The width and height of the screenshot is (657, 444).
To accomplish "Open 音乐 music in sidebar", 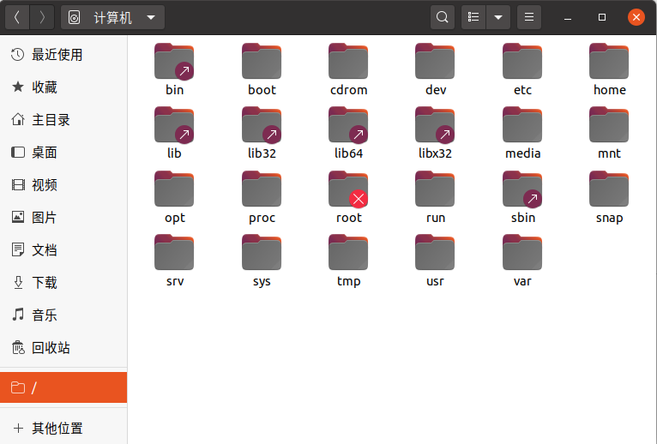I will click(x=45, y=315).
